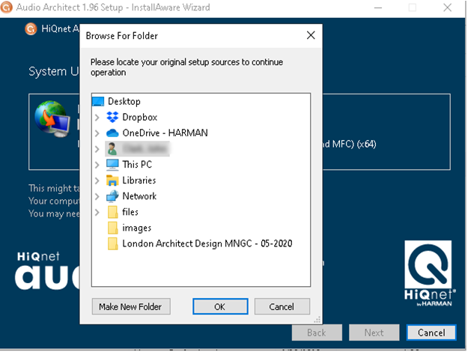This screenshot has height=352, width=468.
Task: Close the Browse For Folder dialog
Action: 311,35
